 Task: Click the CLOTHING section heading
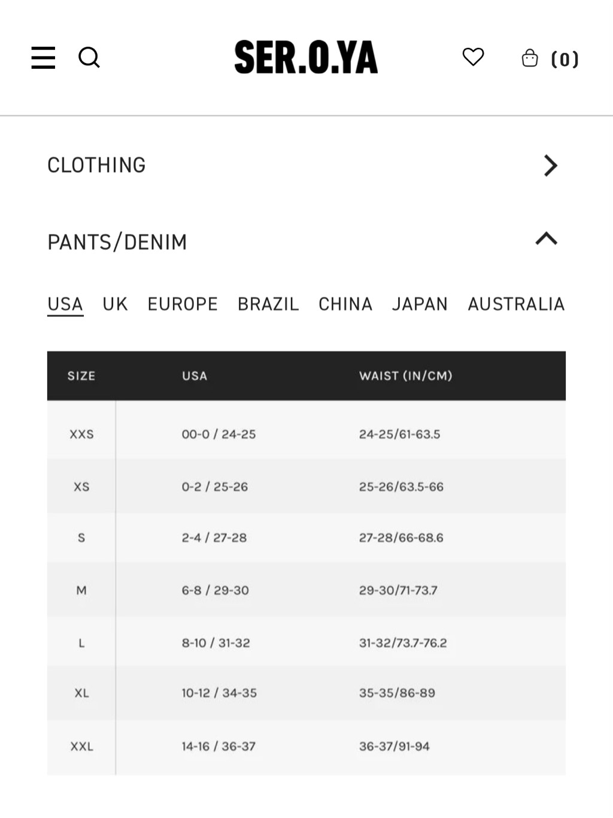coord(96,165)
